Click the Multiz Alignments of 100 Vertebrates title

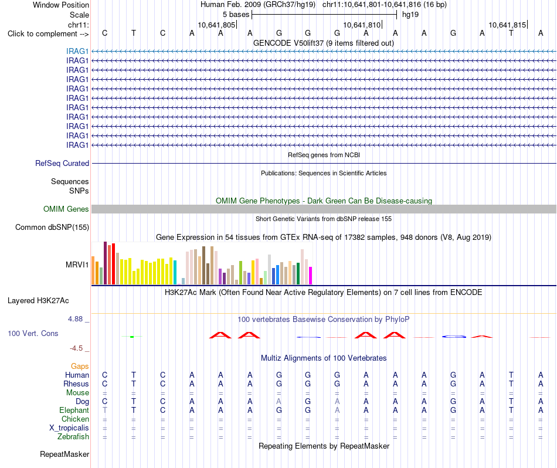click(x=324, y=358)
